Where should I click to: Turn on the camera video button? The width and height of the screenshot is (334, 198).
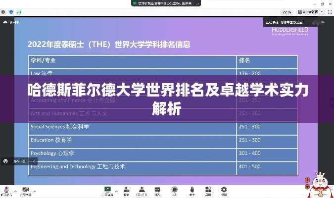[x=25, y=190]
